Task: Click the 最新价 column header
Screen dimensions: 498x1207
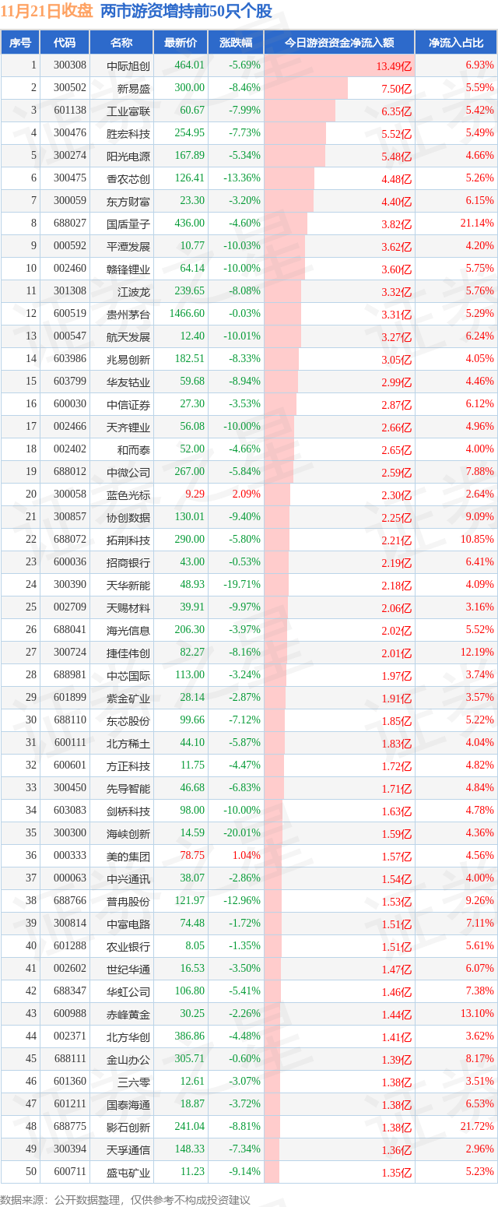Action: tap(181, 43)
